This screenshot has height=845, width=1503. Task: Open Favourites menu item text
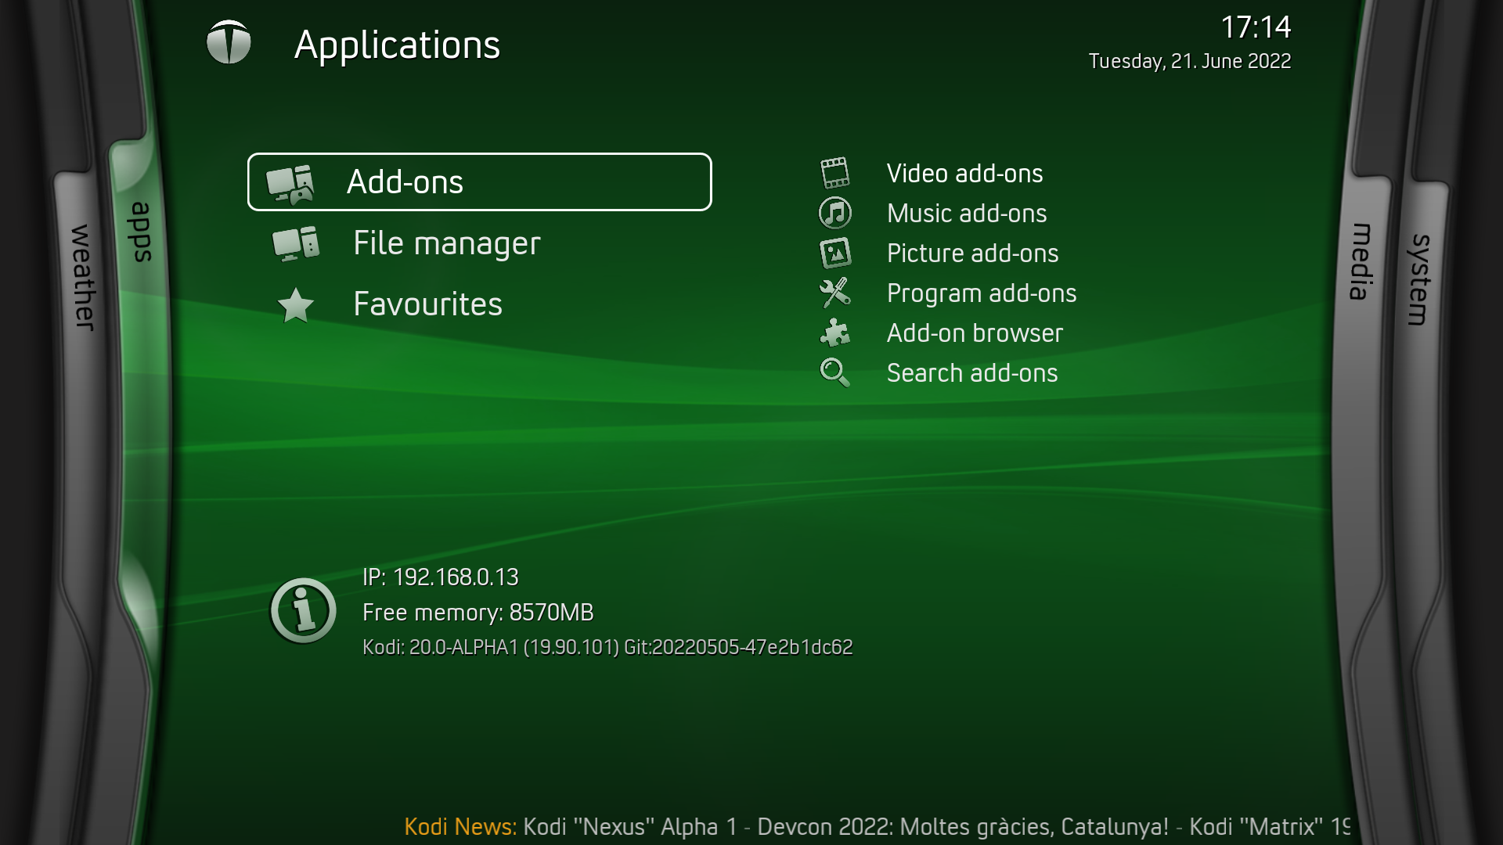pos(427,304)
